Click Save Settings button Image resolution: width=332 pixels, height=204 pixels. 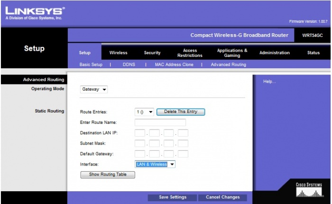coord(173,197)
